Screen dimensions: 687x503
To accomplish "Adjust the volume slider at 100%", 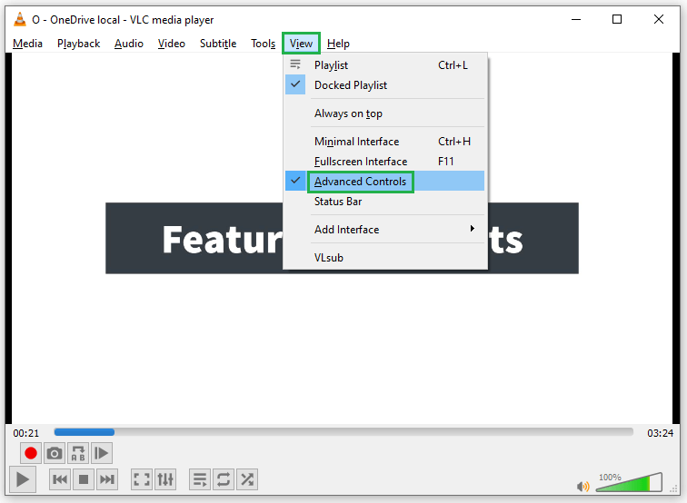I will click(629, 482).
